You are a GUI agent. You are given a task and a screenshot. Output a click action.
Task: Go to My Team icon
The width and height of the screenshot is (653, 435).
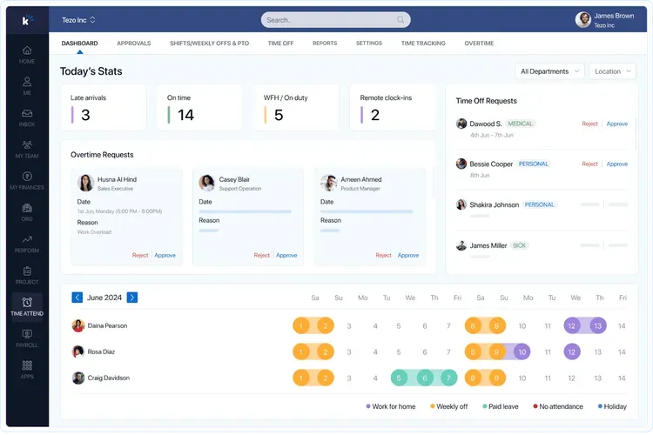tap(27, 145)
